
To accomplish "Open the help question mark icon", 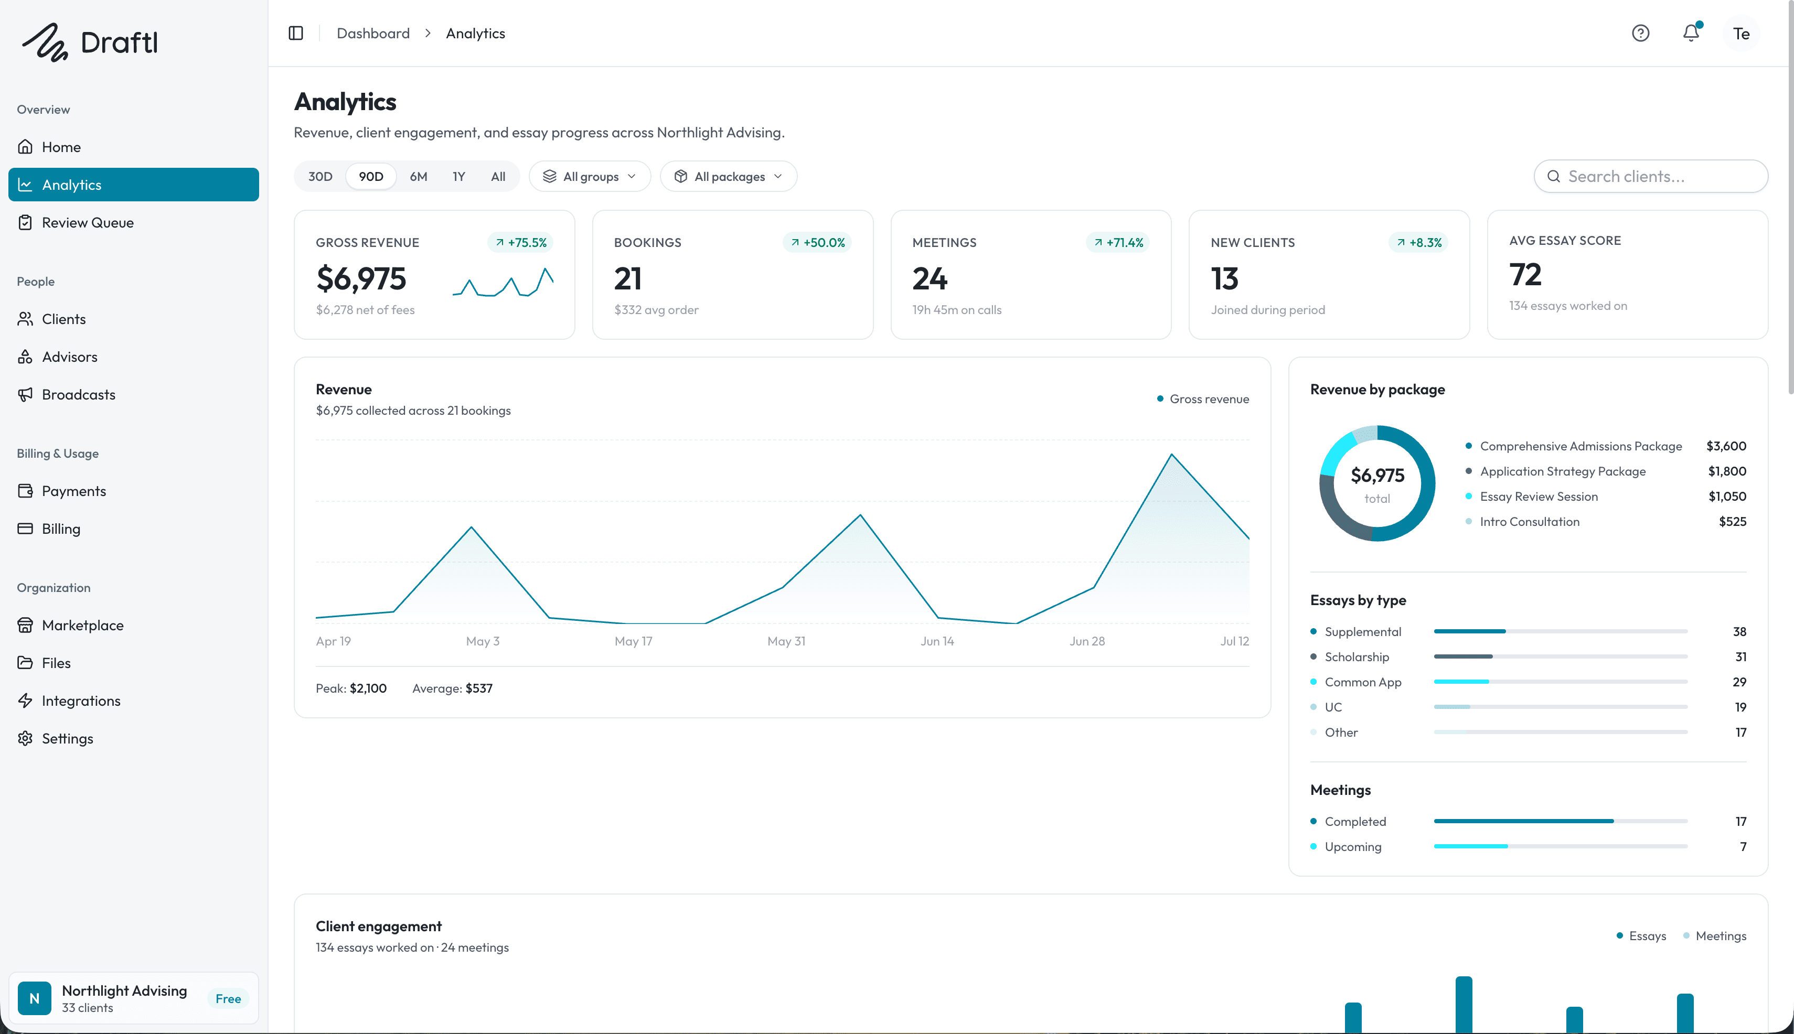I will tap(1640, 34).
